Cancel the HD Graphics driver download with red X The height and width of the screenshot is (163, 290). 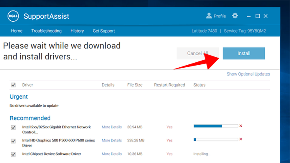tap(240, 139)
